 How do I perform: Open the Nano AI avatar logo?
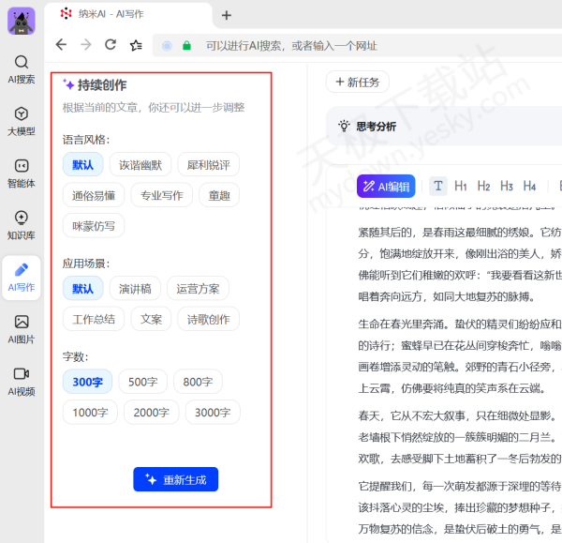(x=22, y=22)
